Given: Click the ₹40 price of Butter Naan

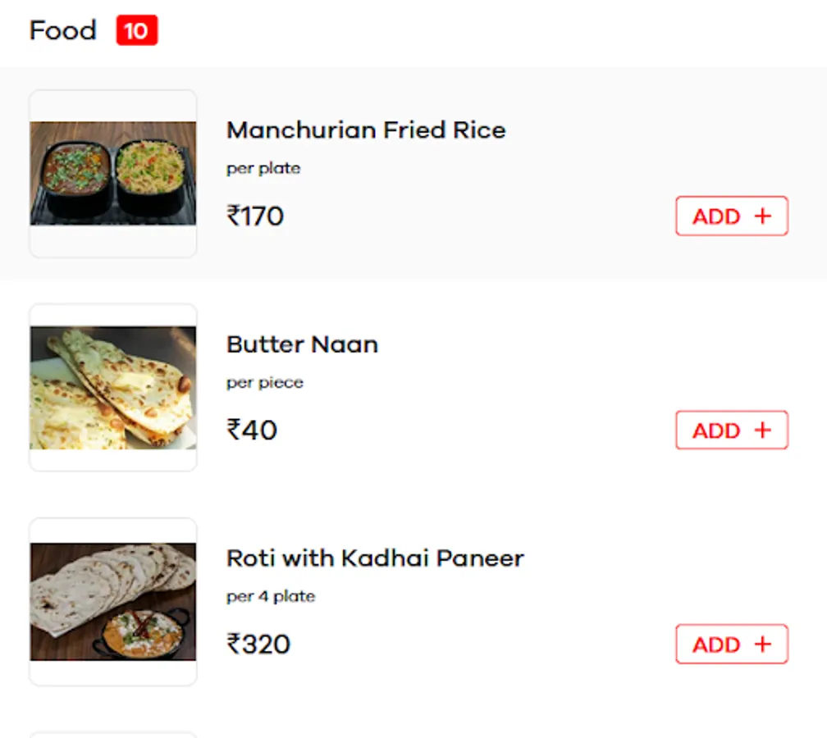Looking at the screenshot, I should point(252,430).
